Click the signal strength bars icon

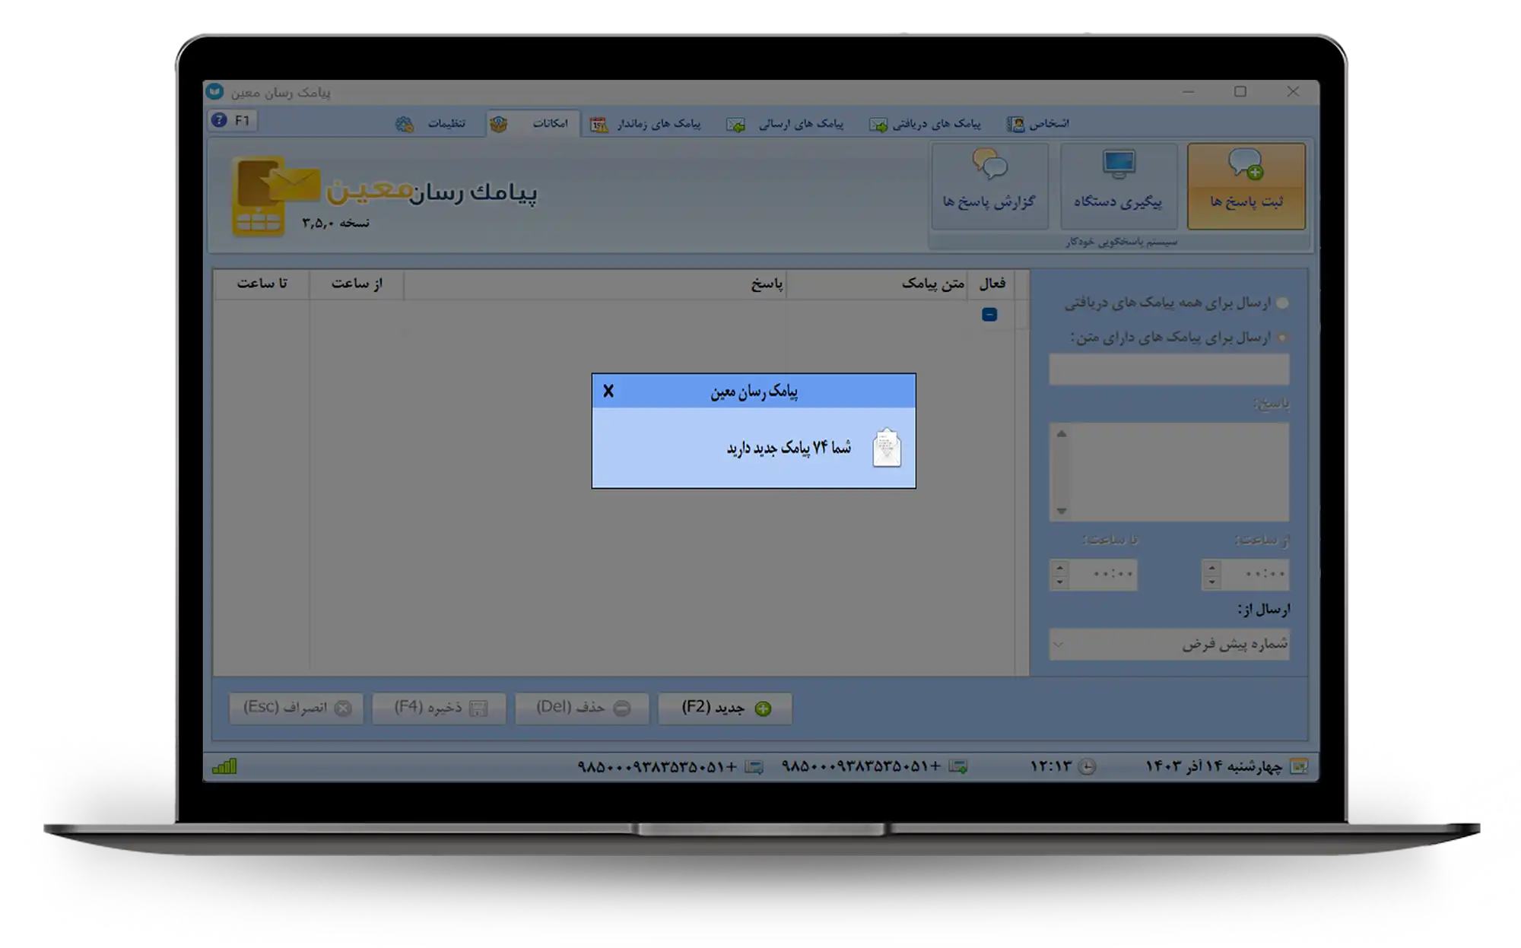224,766
